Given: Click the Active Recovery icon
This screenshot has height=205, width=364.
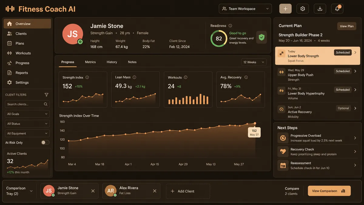Looking at the screenshot, I should click(281, 109).
